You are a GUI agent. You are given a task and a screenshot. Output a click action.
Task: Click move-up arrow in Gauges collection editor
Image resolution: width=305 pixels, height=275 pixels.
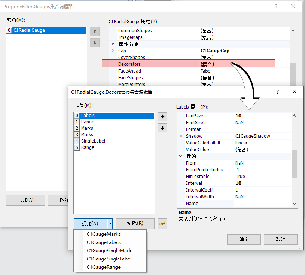click(95, 31)
